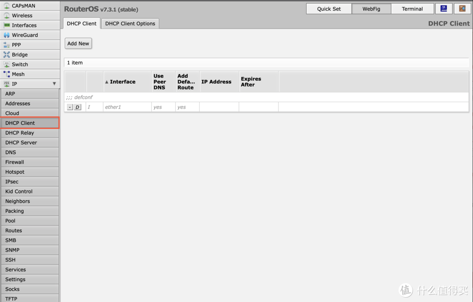
Task: Click the CAPsMAN menu icon
Action: [x=6, y=6]
